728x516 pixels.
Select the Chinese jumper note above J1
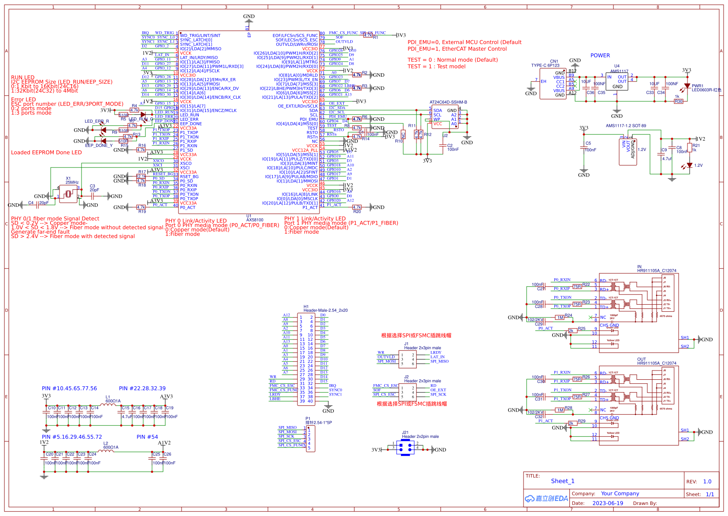tap(416, 336)
